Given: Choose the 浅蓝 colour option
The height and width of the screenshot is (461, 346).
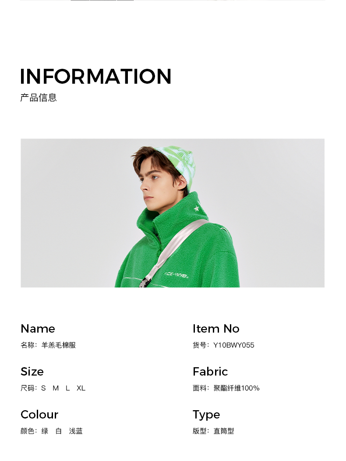Looking at the screenshot, I should [76, 431].
